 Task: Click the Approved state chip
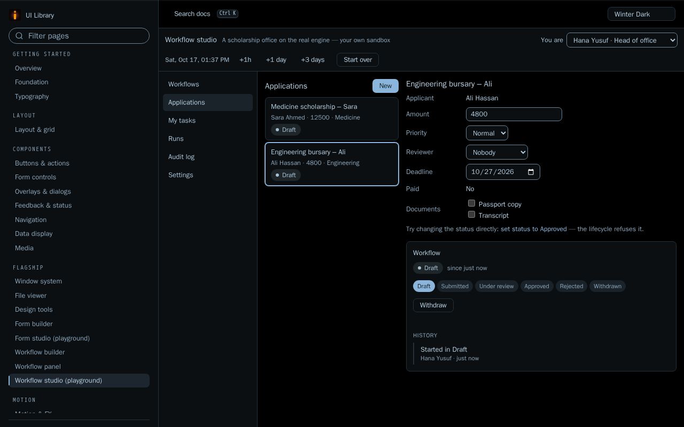point(537,286)
